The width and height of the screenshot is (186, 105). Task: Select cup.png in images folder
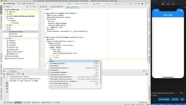[15, 23]
